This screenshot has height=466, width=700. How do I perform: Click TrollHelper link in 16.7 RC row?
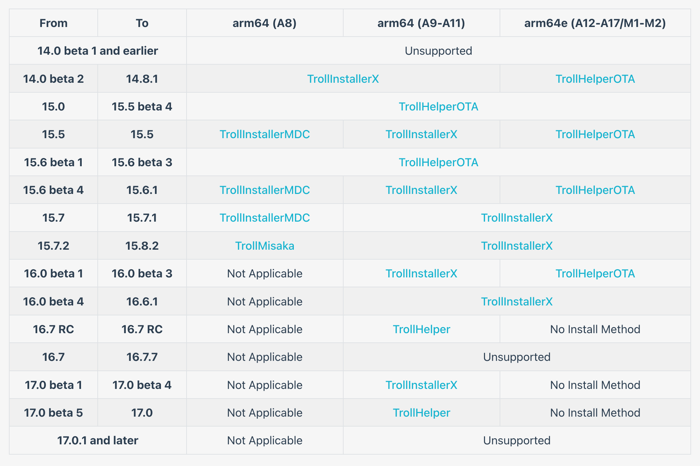tap(421, 329)
